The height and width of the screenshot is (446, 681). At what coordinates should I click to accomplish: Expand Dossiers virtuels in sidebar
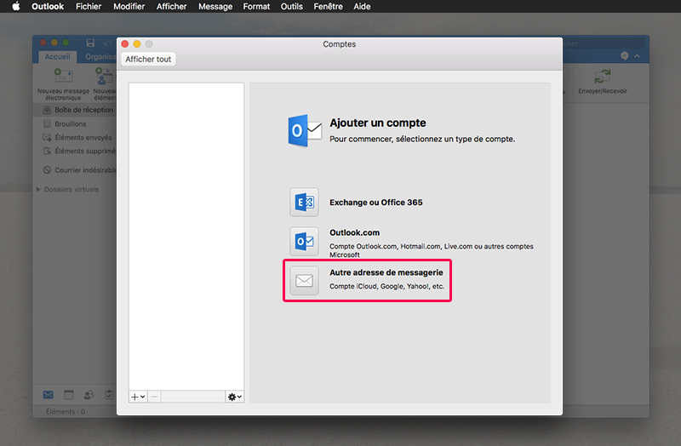click(x=38, y=189)
